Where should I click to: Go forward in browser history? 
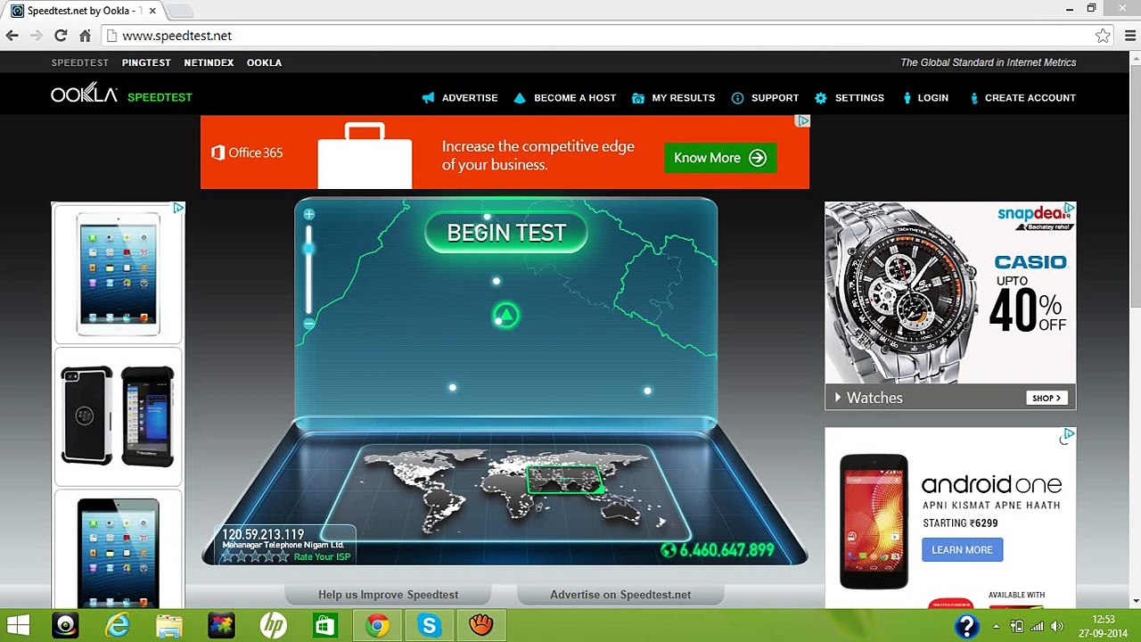(x=37, y=36)
